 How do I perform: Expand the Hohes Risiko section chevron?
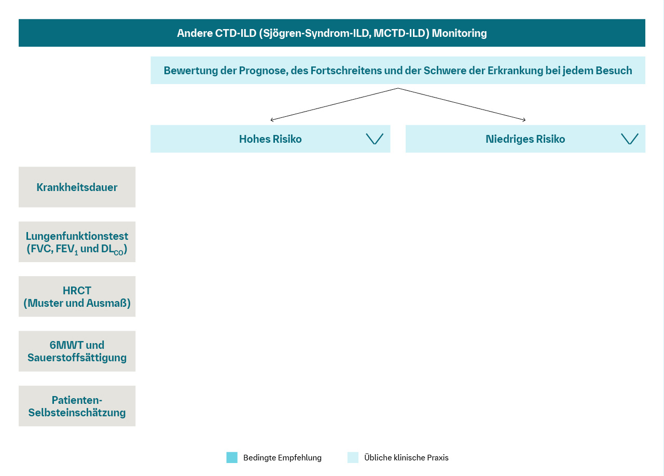click(375, 139)
